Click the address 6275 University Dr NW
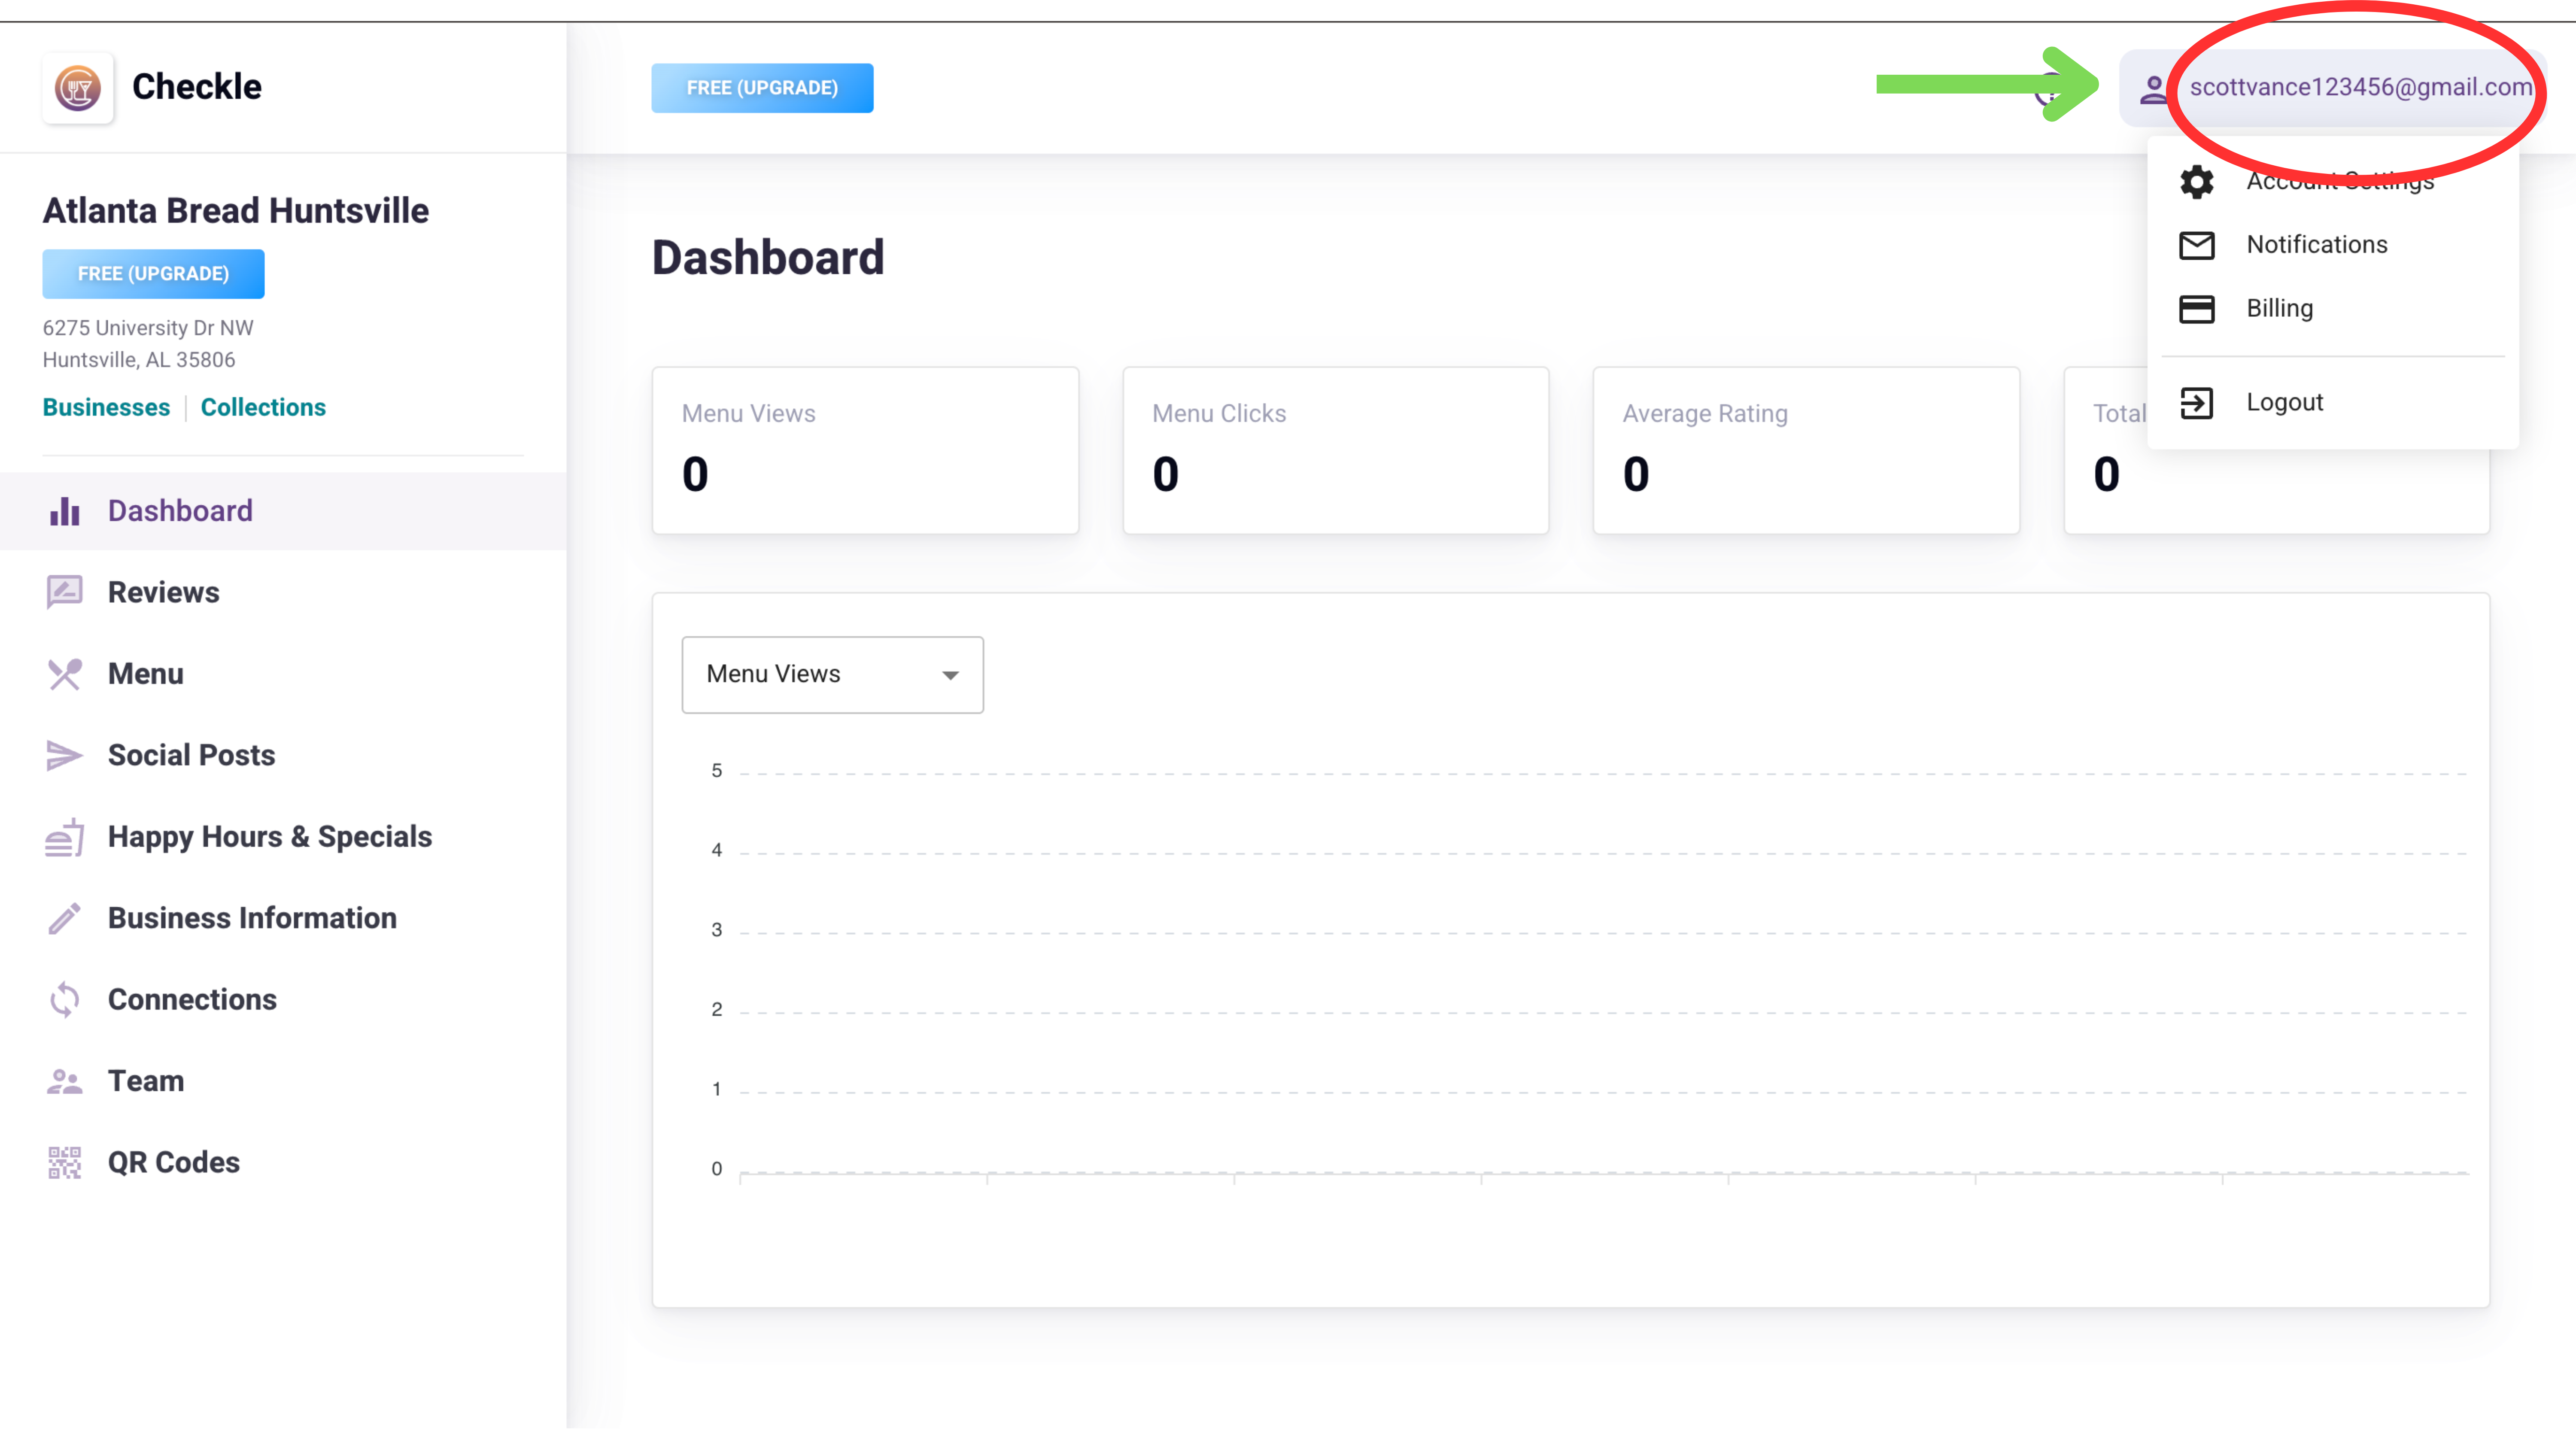Screen dimensions: 2576x1449 point(148,328)
